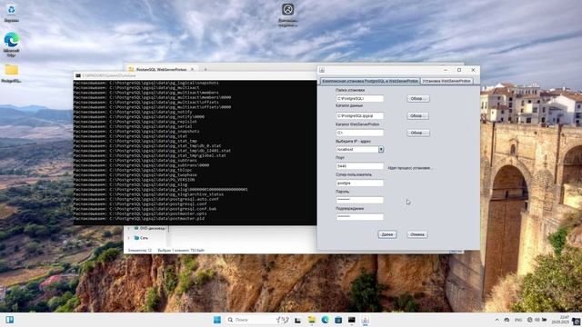Click console line ending postmaster.pid
Screen dimensions: 582x327
pos(139,218)
